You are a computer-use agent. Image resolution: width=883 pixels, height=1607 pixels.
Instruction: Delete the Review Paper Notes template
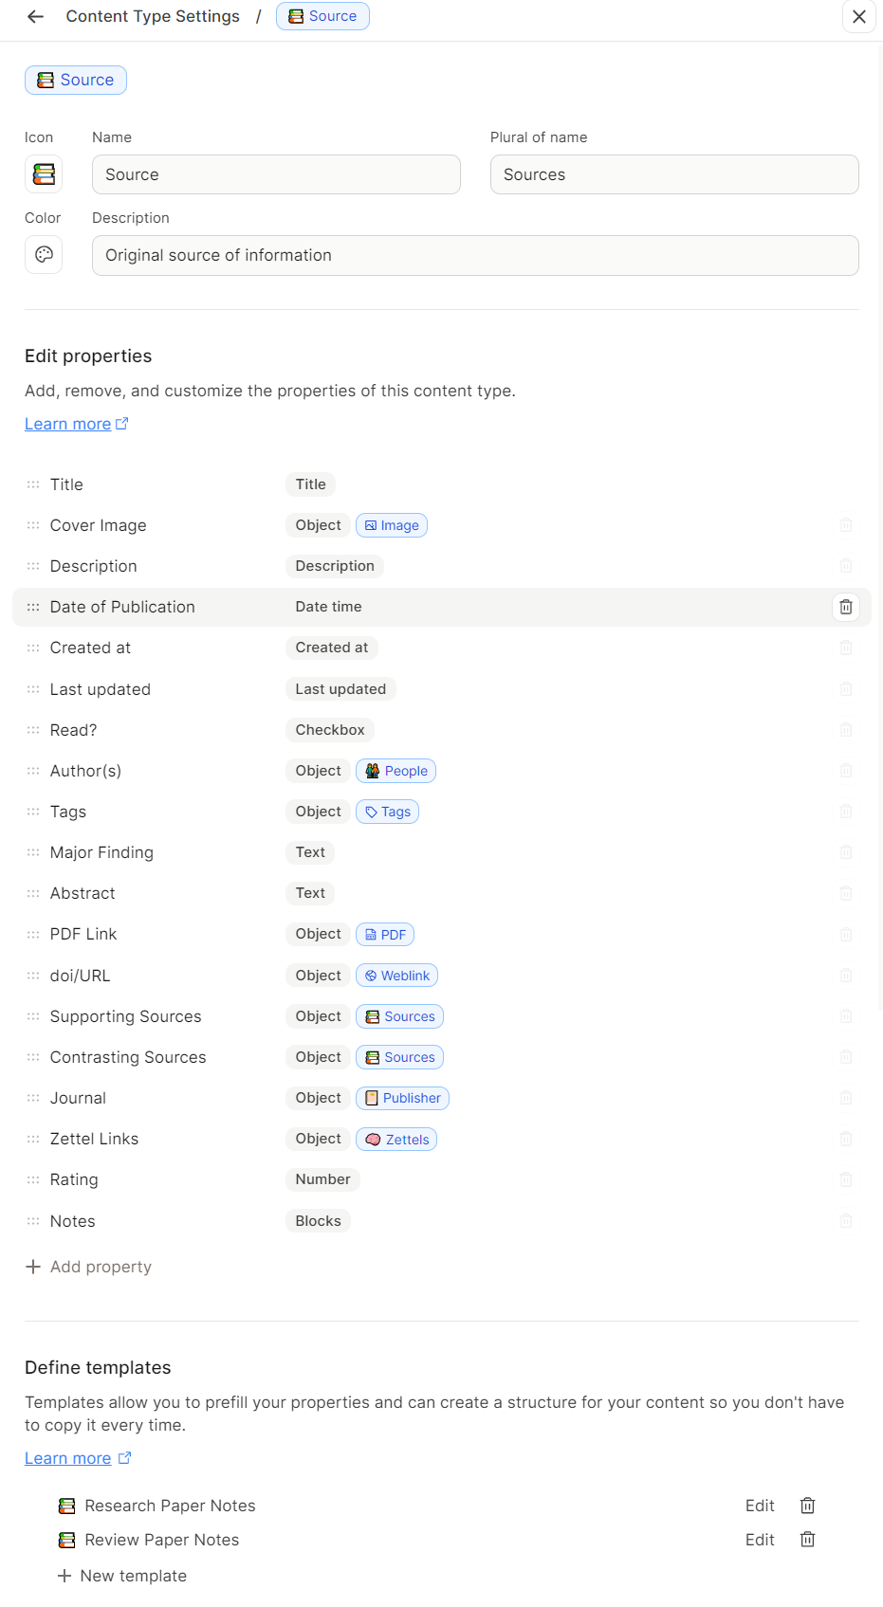[807, 1540]
